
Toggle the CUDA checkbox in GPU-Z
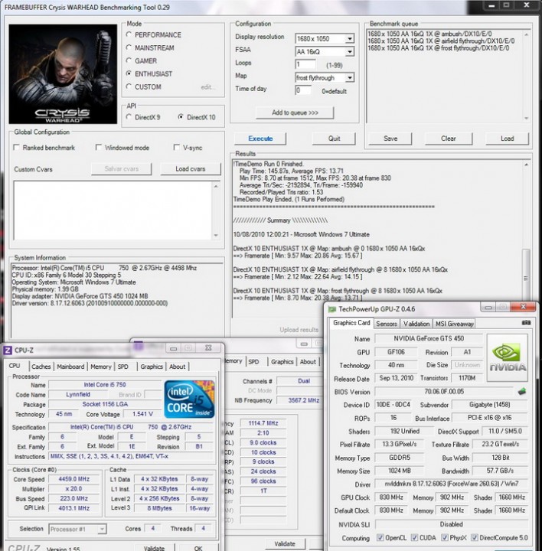pos(414,537)
